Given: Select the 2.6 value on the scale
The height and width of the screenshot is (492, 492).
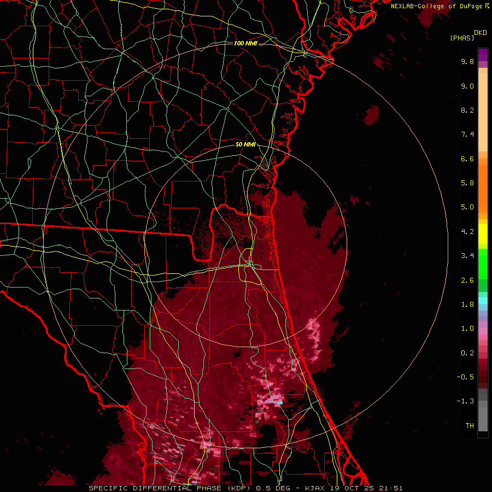Looking at the screenshot, I should pos(467,280).
